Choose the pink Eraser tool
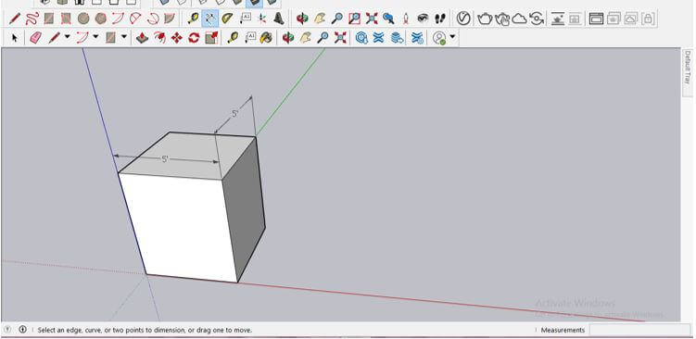 click(x=35, y=38)
